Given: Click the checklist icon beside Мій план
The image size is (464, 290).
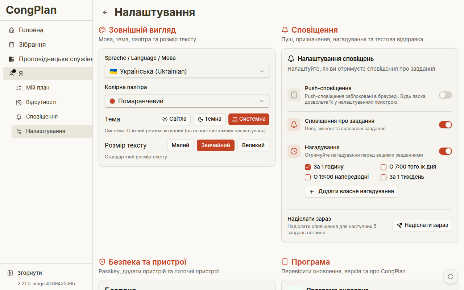Looking at the screenshot, I should tap(19, 88).
